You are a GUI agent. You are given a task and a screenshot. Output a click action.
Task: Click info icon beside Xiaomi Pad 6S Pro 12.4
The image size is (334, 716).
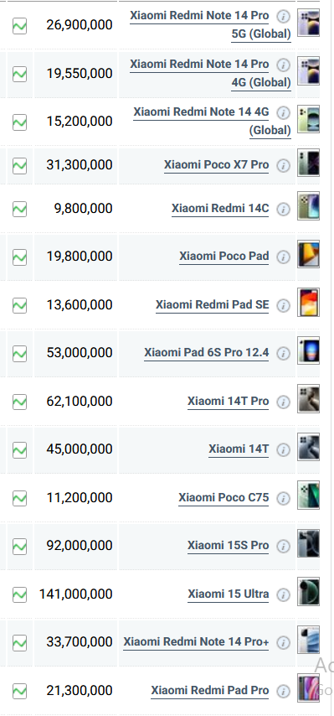tap(284, 354)
